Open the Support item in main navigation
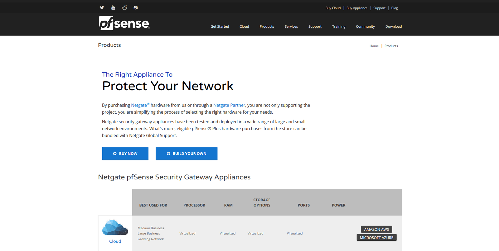Viewport: 499px width, 251px height. click(315, 26)
